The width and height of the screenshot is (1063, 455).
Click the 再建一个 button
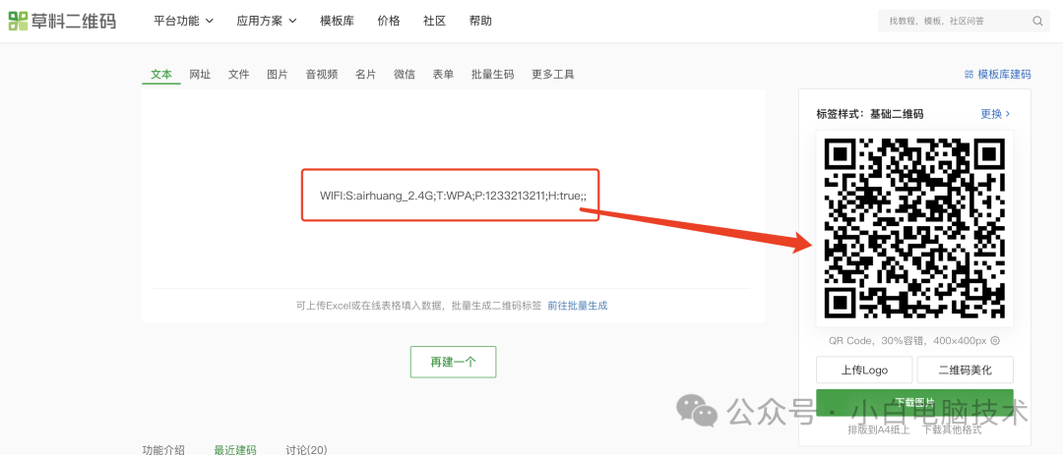(453, 362)
